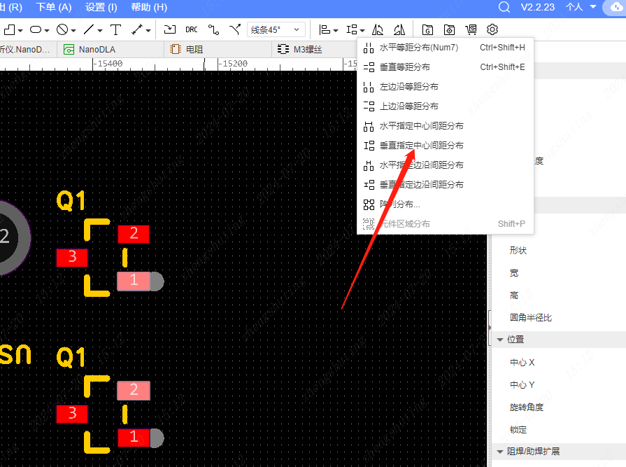
Task: Click the 旋转角度 property label
Action: point(527,407)
